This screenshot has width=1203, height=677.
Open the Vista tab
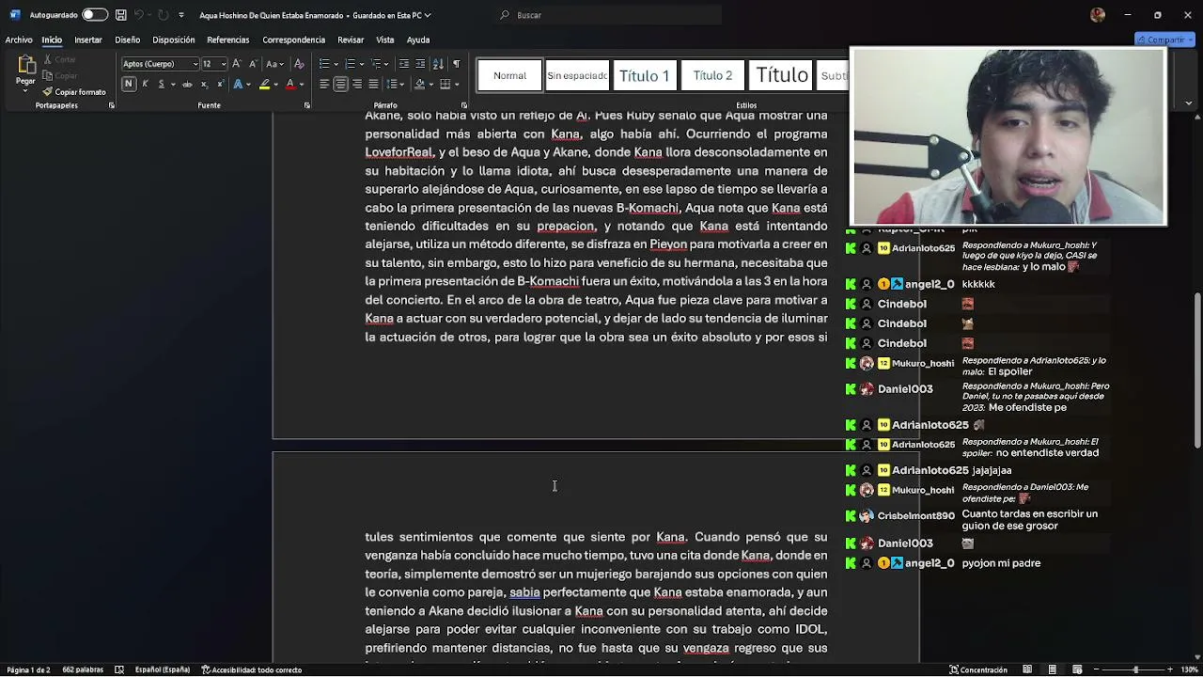385,40
